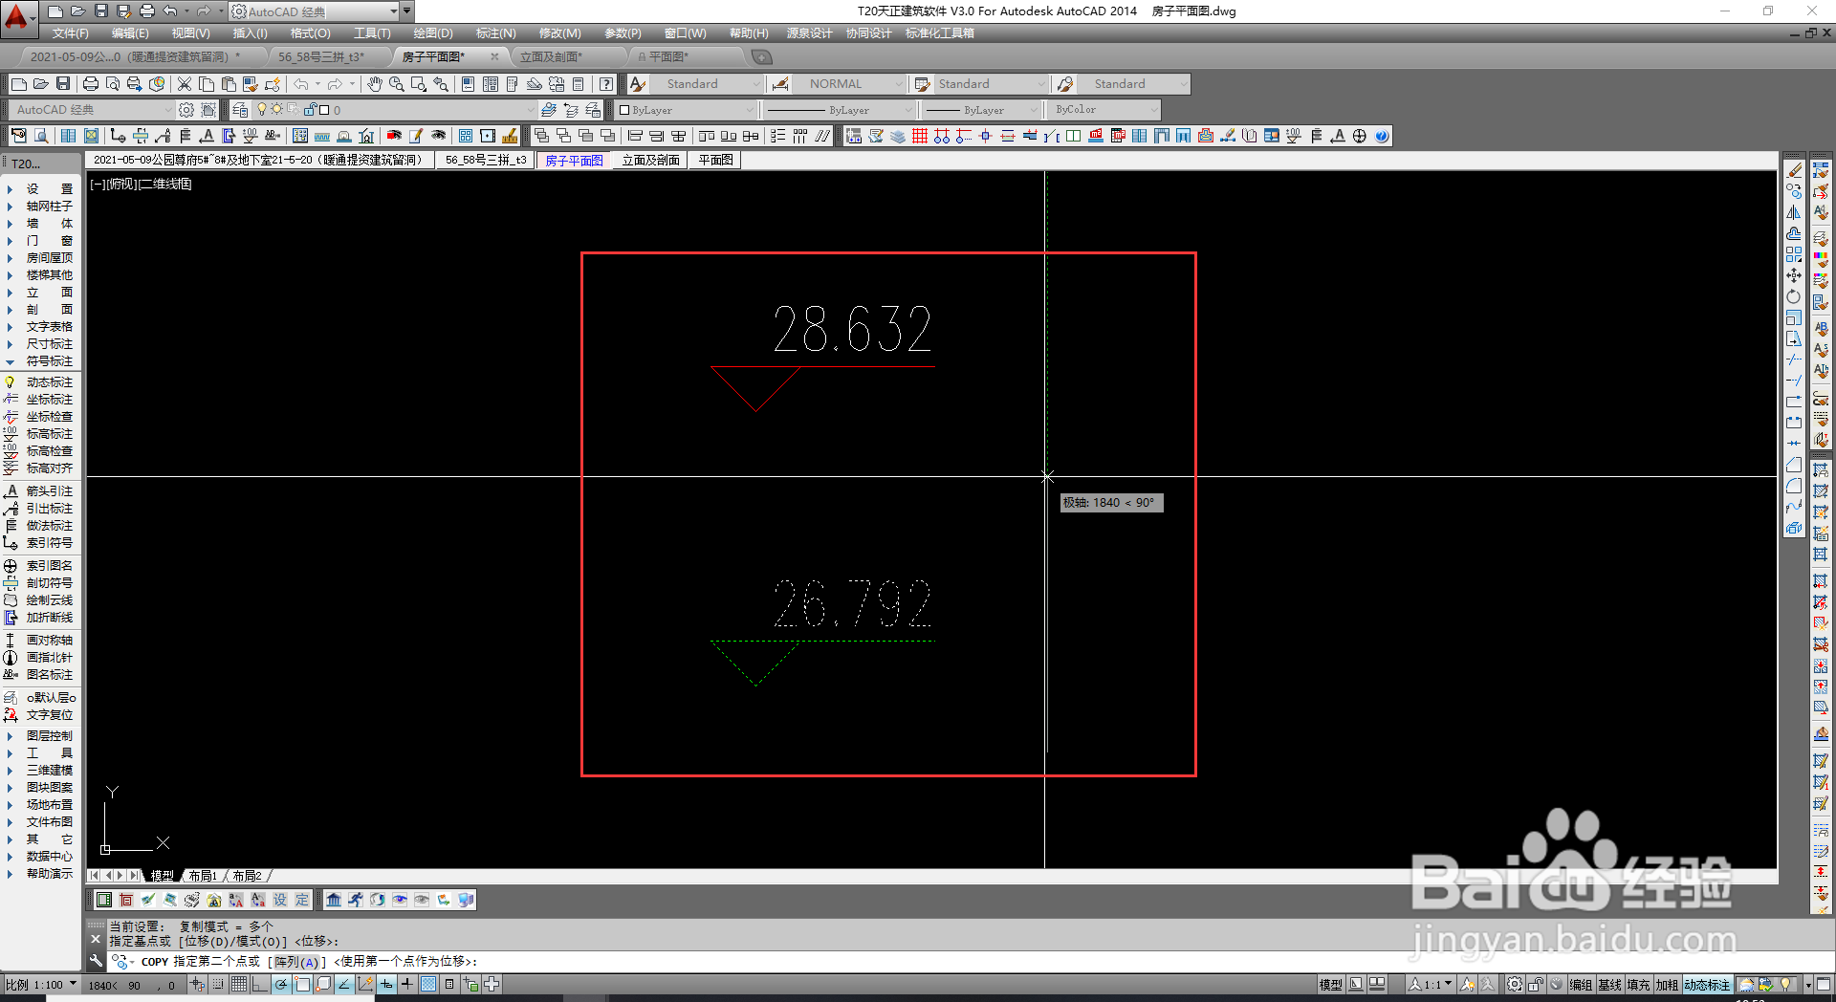Screen dimensions: 1836x1002
Task: Toggle polar tracking in status bar
Action: tap(281, 984)
